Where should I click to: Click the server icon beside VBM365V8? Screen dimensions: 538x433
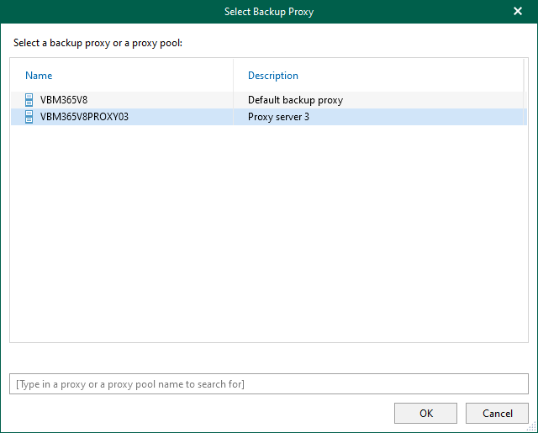coord(29,100)
